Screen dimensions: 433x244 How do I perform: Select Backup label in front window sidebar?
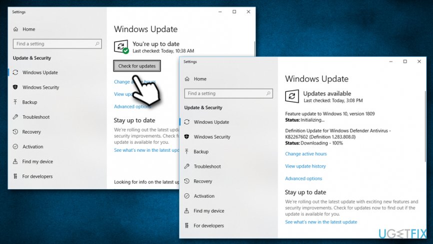click(201, 152)
